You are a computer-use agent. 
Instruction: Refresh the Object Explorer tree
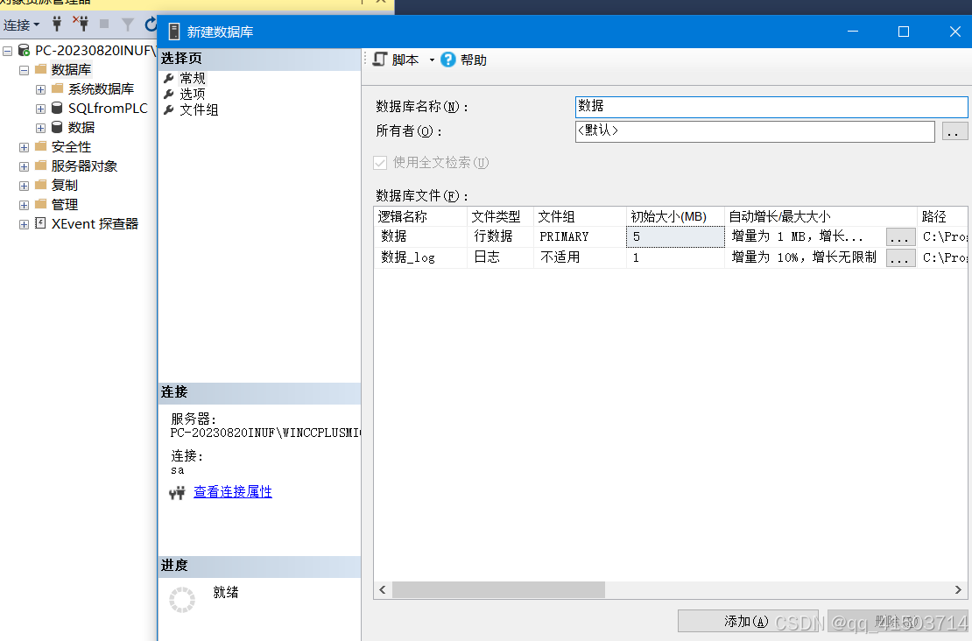click(149, 25)
